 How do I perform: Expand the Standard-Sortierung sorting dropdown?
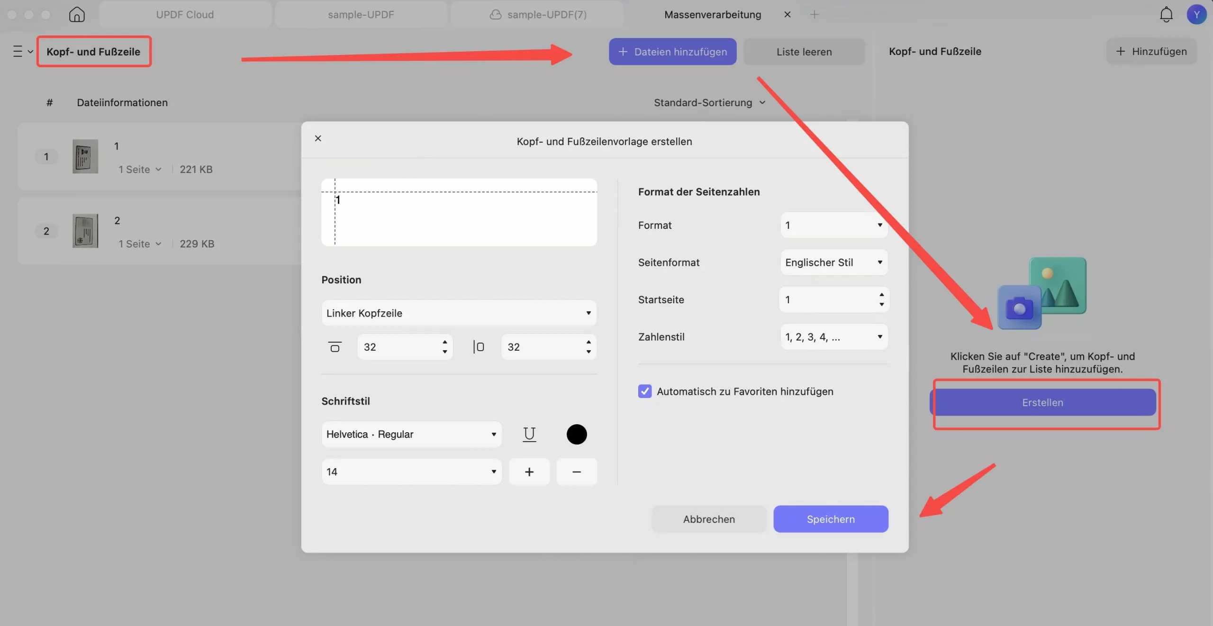pyautogui.click(x=709, y=102)
